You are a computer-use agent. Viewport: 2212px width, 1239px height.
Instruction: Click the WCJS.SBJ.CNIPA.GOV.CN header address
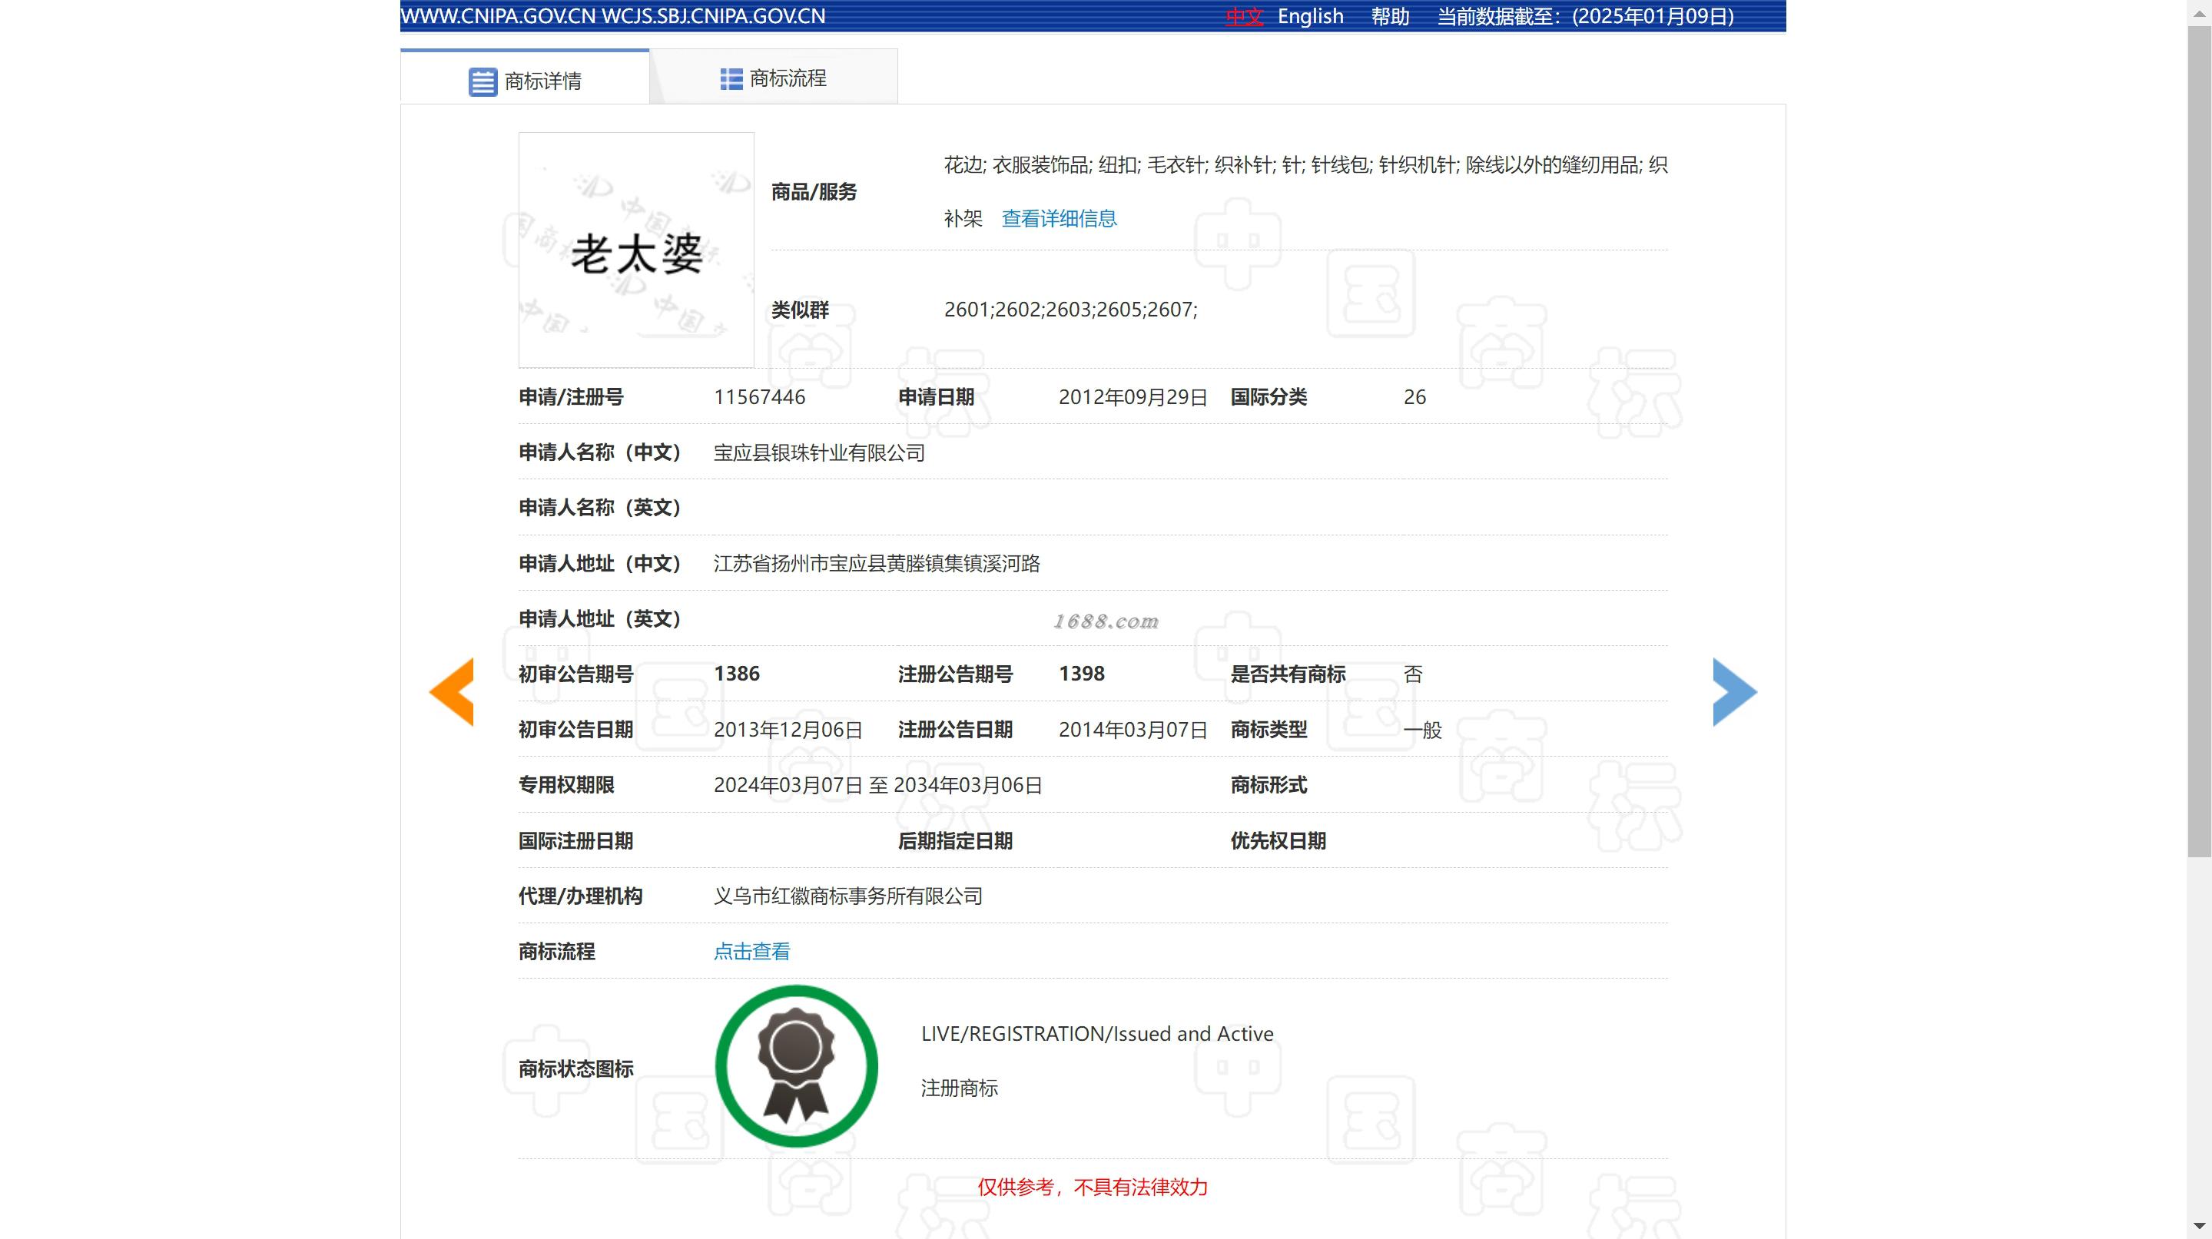713,16
